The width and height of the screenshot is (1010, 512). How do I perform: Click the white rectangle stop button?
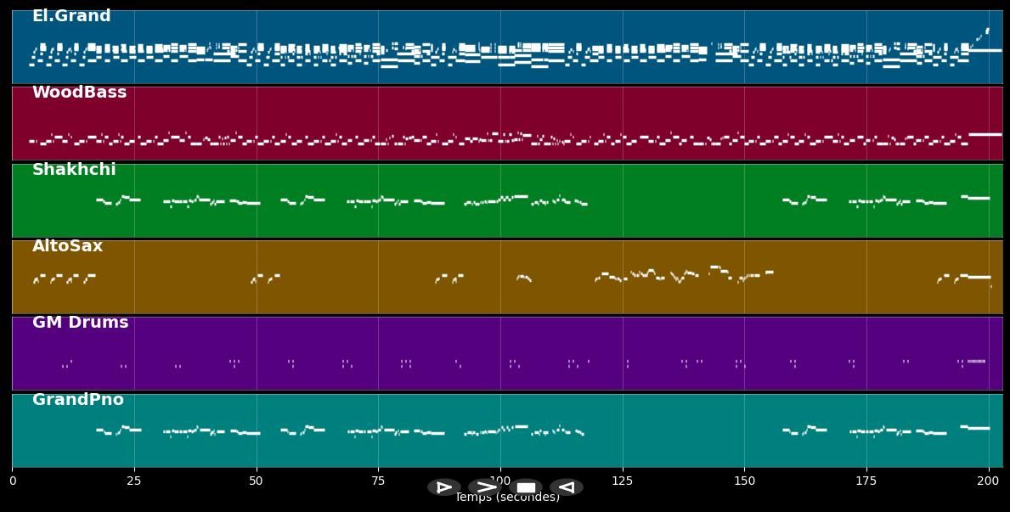pos(526,487)
